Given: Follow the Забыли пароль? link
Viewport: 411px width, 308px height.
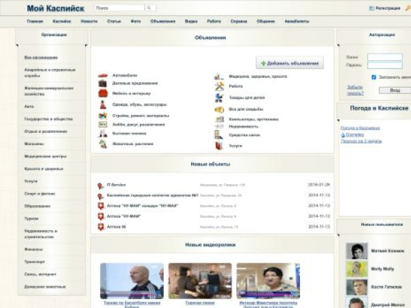Looking at the screenshot, I should [355, 90].
